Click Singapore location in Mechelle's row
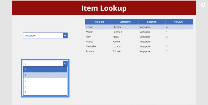This screenshot has width=208, height=105. (x=145, y=46)
